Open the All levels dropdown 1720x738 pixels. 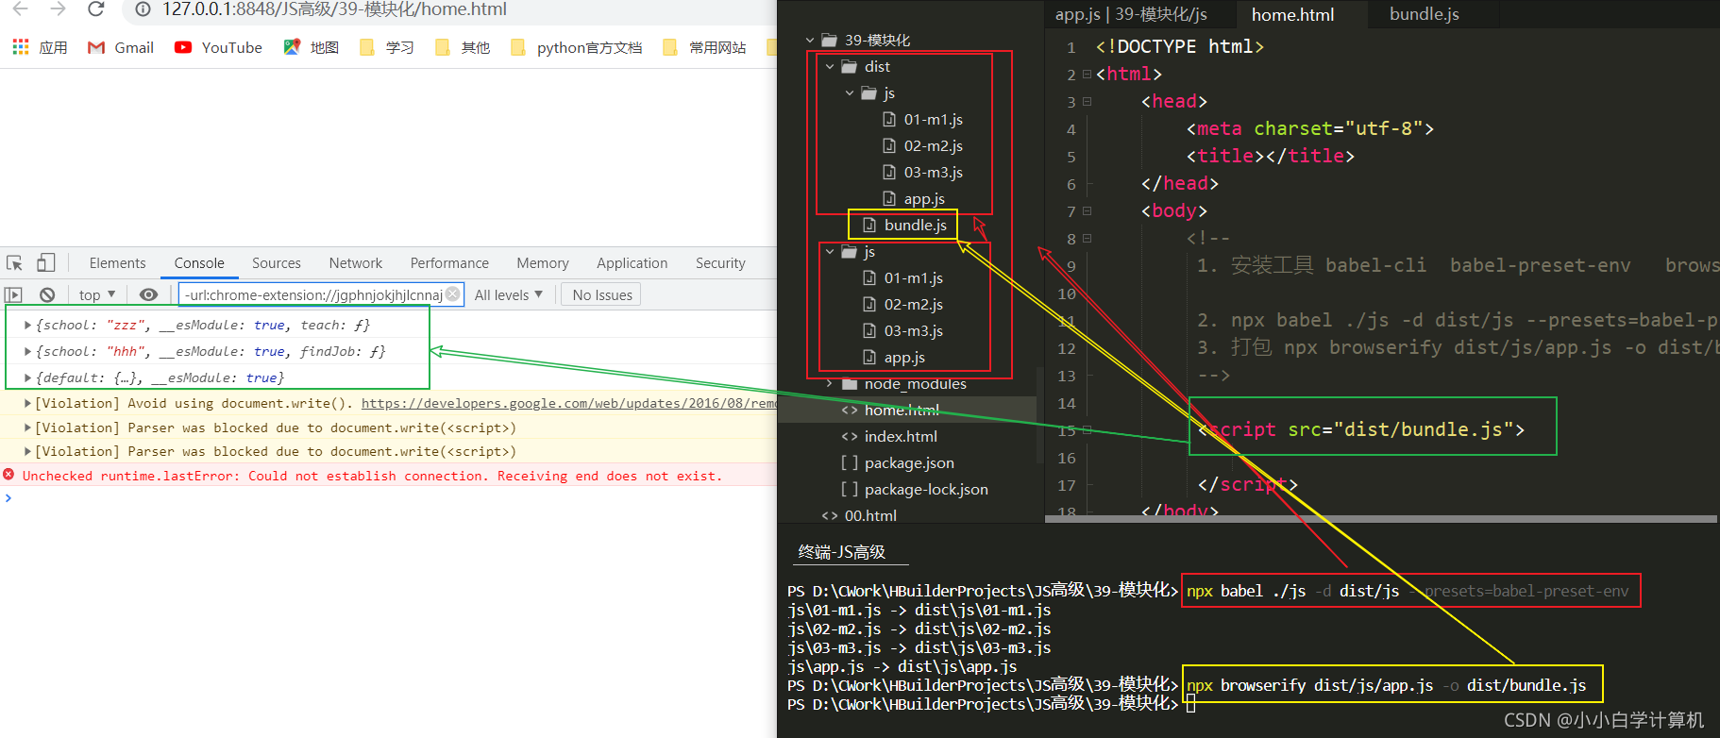[x=508, y=294]
